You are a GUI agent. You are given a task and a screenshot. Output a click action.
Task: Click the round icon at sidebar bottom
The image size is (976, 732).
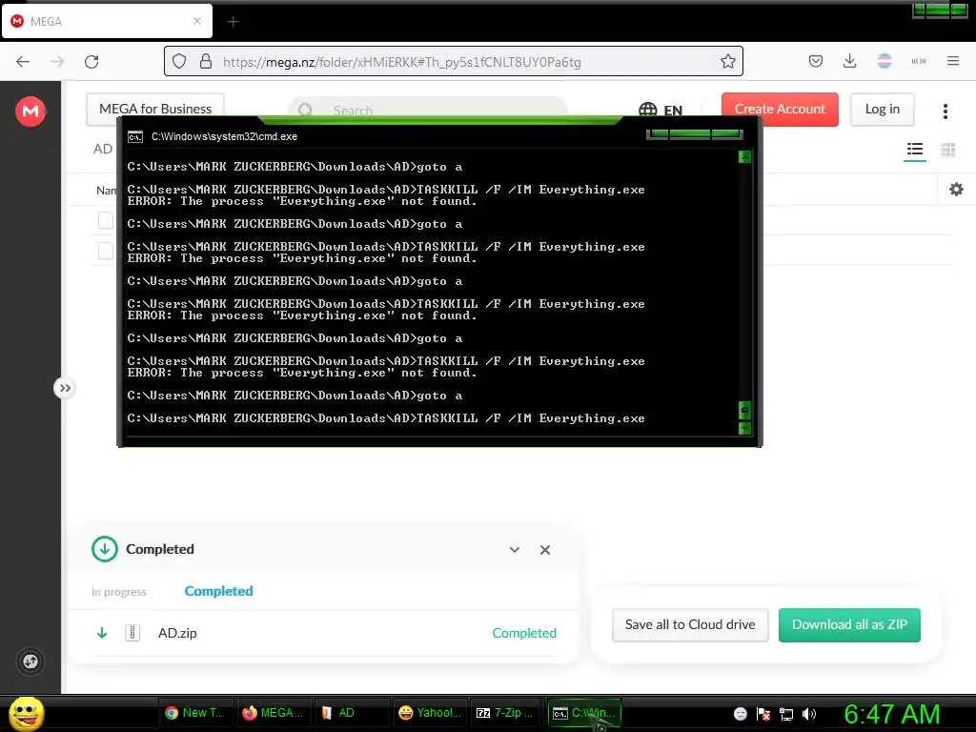(x=30, y=661)
